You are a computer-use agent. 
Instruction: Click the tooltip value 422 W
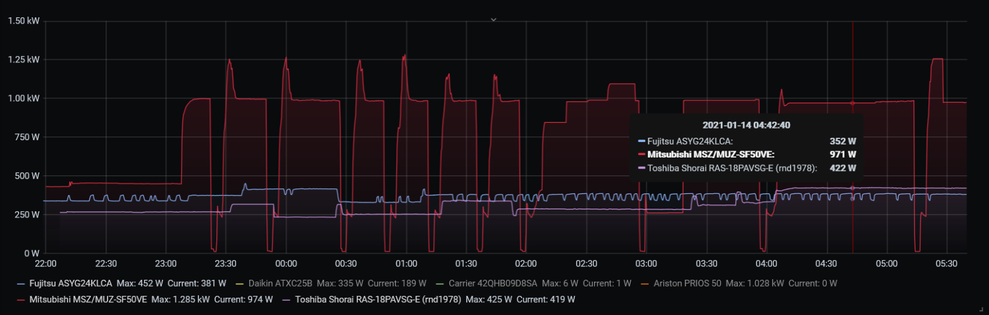tap(843, 168)
